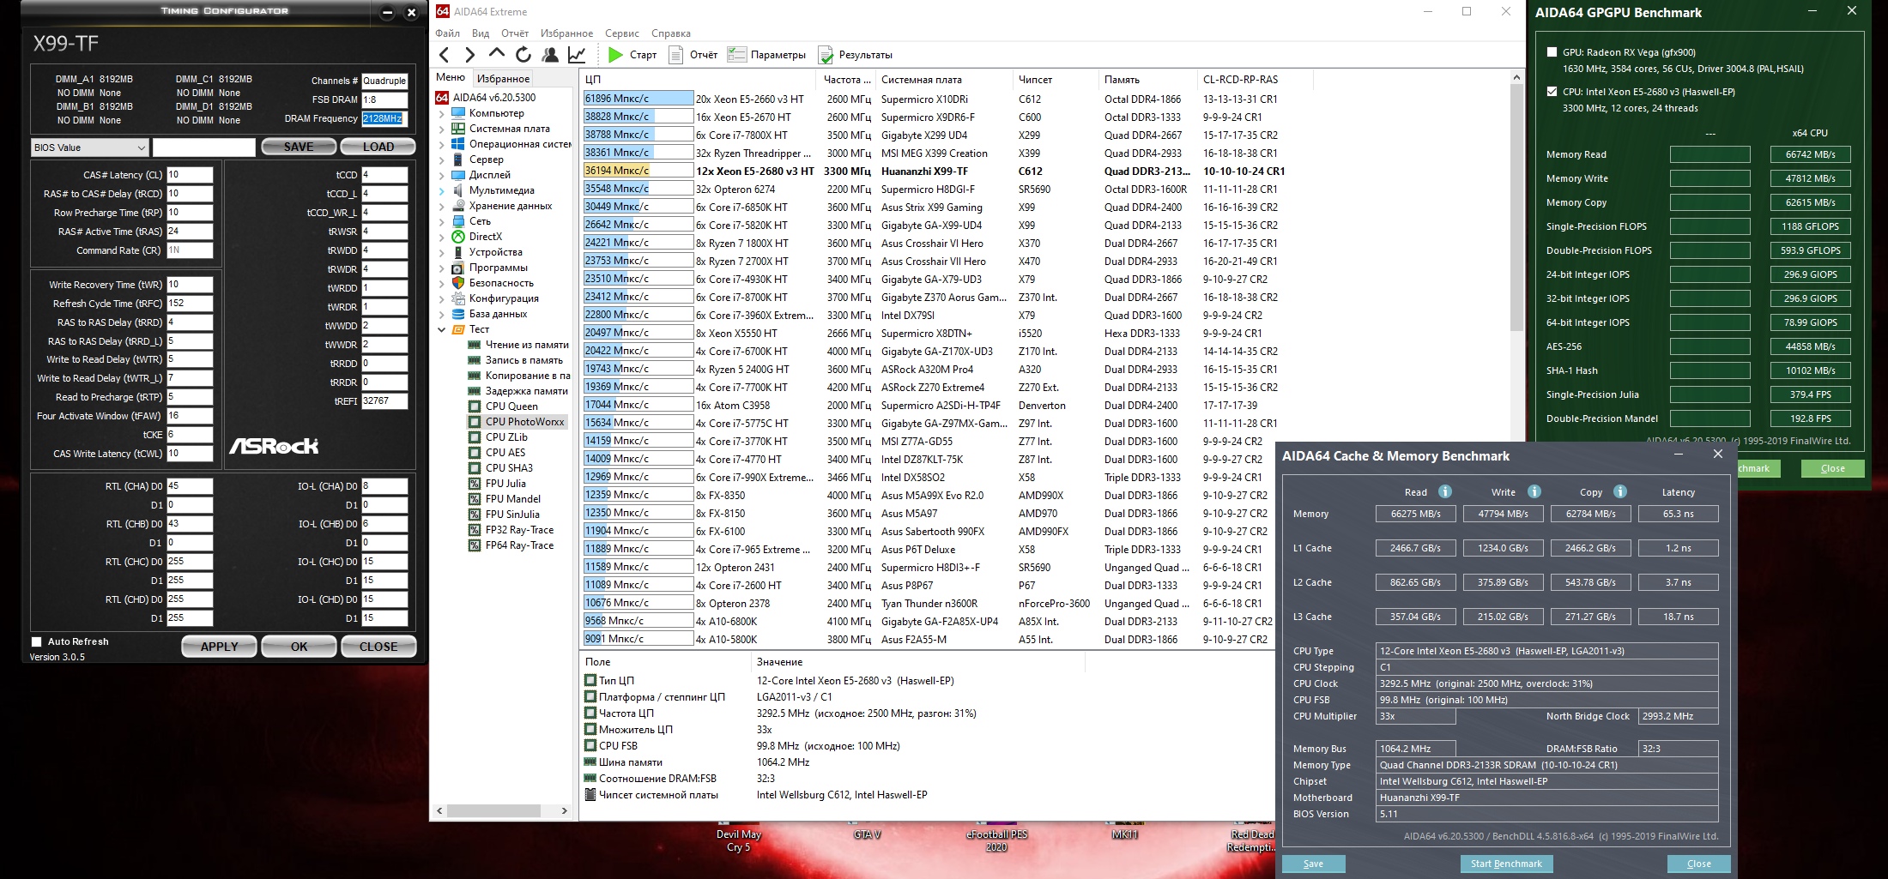Viewport: 1888px width, 879px height.
Task: Click the info icon next to Read
Action: (x=1445, y=491)
